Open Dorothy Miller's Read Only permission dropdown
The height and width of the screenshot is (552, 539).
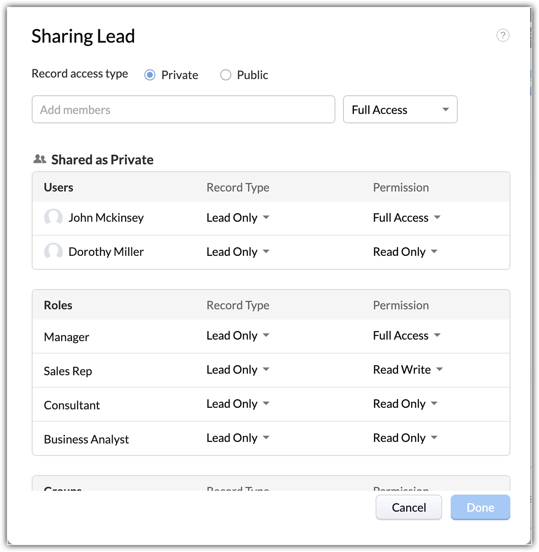point(405,252)
